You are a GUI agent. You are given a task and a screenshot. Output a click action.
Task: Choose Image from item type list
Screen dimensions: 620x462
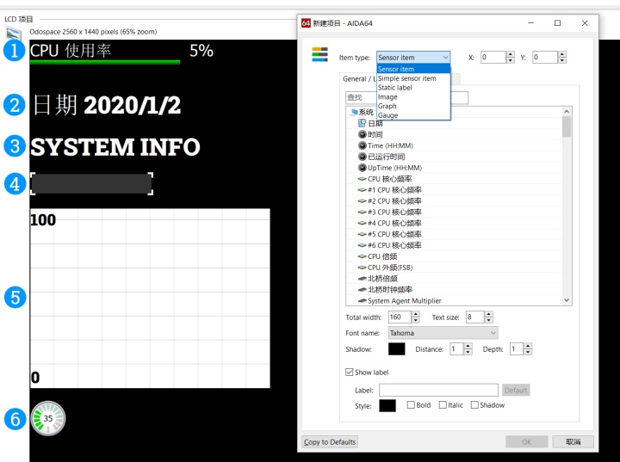pyautogui.click(x=413, y=96)
